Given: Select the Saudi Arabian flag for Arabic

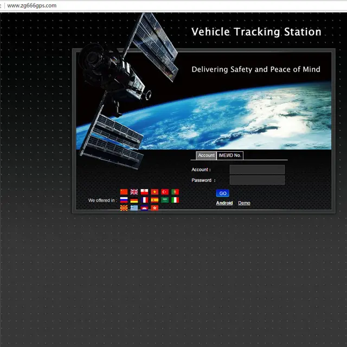Looking at the screenshot, I should pos(165,200).
